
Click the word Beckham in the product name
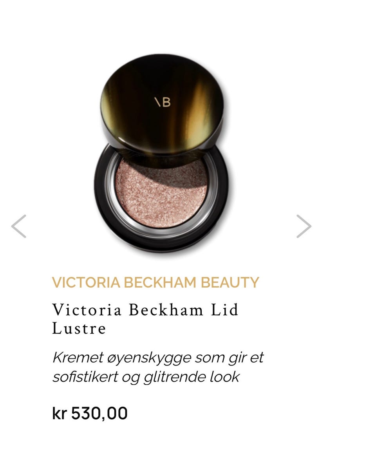(x=166, y=309)
